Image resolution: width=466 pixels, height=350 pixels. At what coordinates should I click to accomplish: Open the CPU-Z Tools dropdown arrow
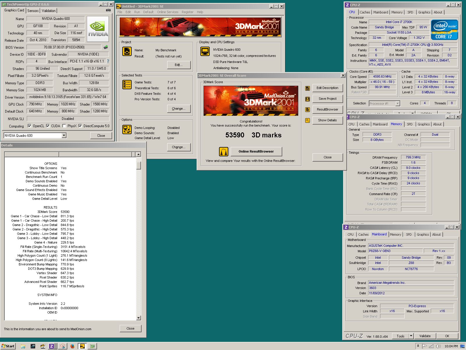(x=411, y=336)
